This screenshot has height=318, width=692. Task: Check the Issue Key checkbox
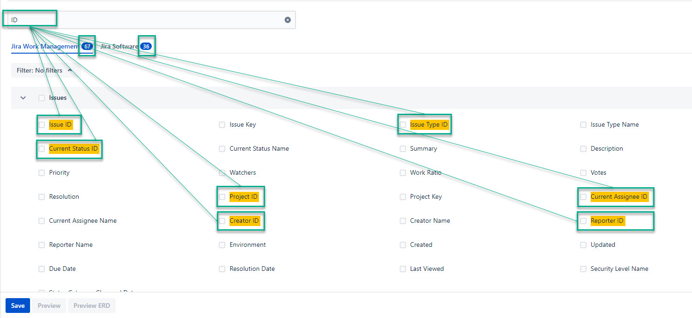(222, 125)
